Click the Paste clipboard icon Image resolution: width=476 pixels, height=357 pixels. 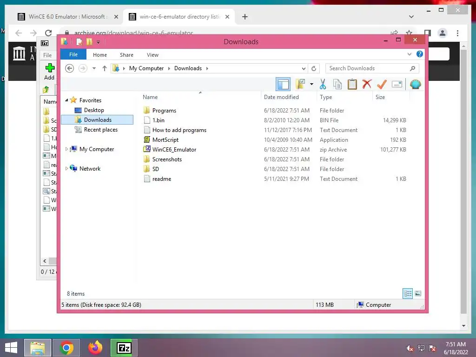click(x=352, y=84)
